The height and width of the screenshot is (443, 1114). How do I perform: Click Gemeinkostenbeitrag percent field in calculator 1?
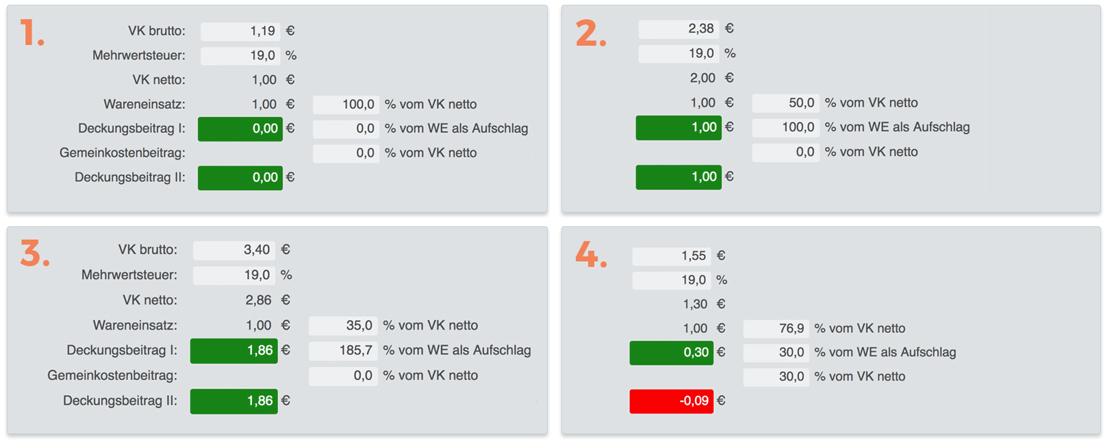(x=345, y=153)
